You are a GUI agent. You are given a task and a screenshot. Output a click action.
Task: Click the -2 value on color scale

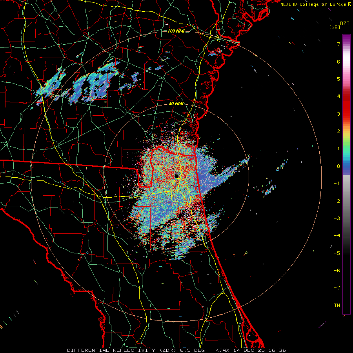(x=337, y=201)
